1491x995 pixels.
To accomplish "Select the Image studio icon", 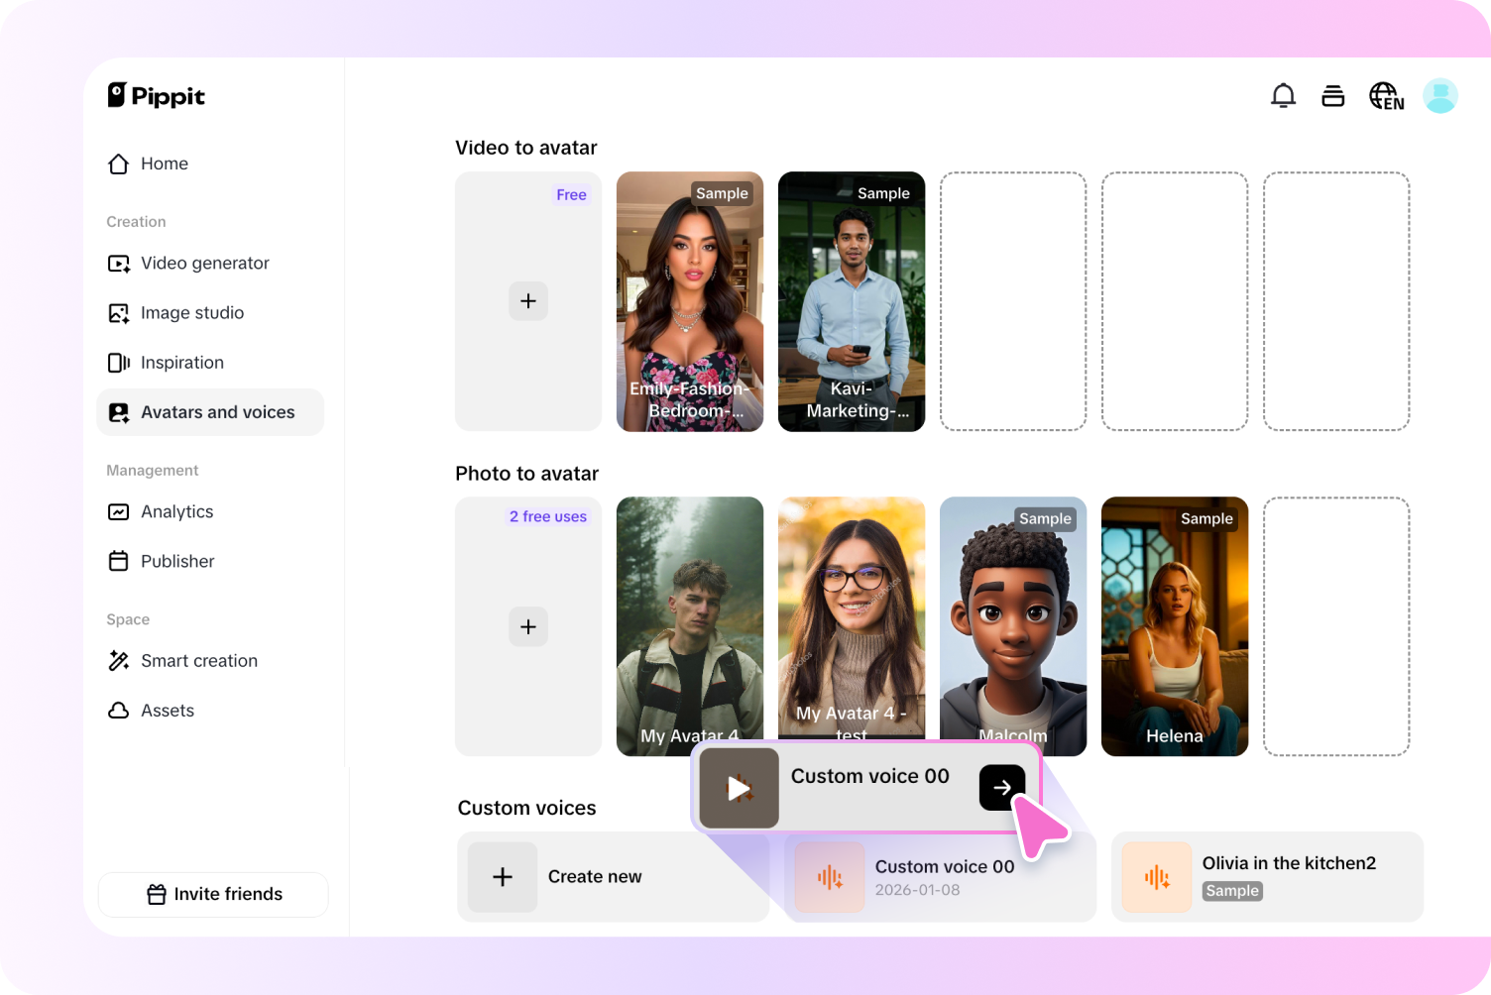I will click(118, 312).
